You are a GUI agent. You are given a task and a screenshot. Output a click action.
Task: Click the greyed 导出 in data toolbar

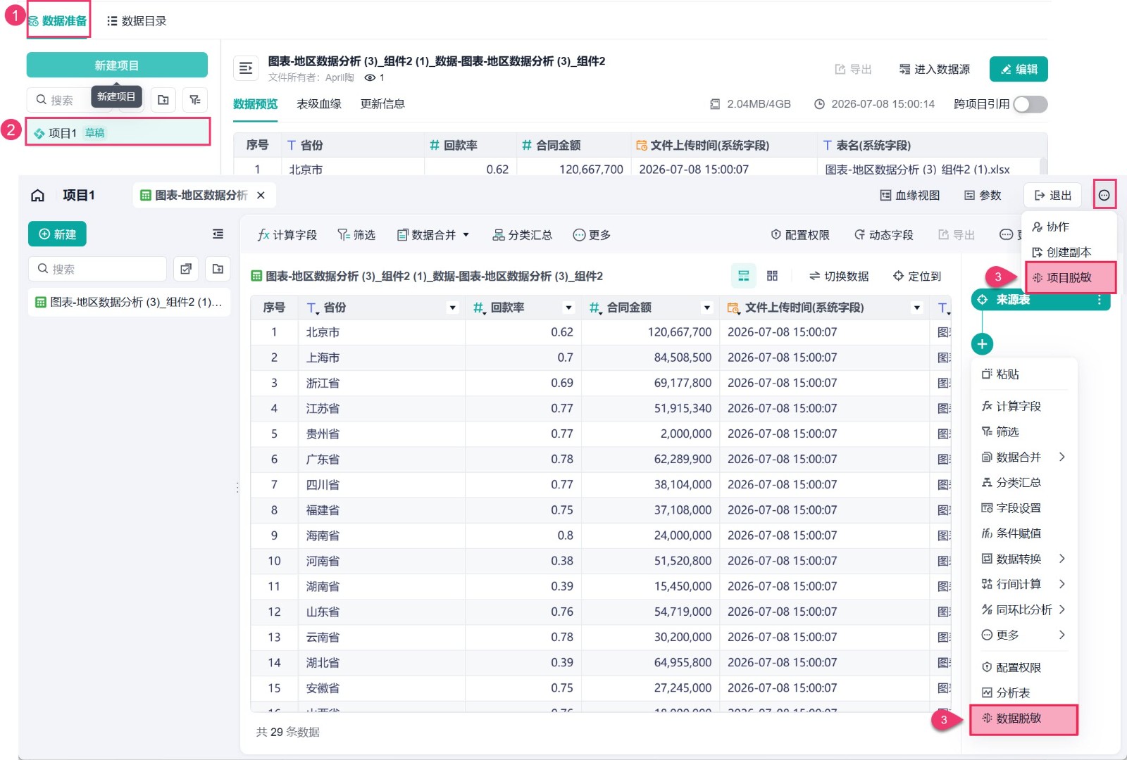957,235
